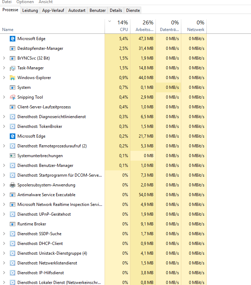Click the Runtime Broker process icon
The height and width of the screenshot is (285, 251).
pyautogui.click(x=12, y=224)
